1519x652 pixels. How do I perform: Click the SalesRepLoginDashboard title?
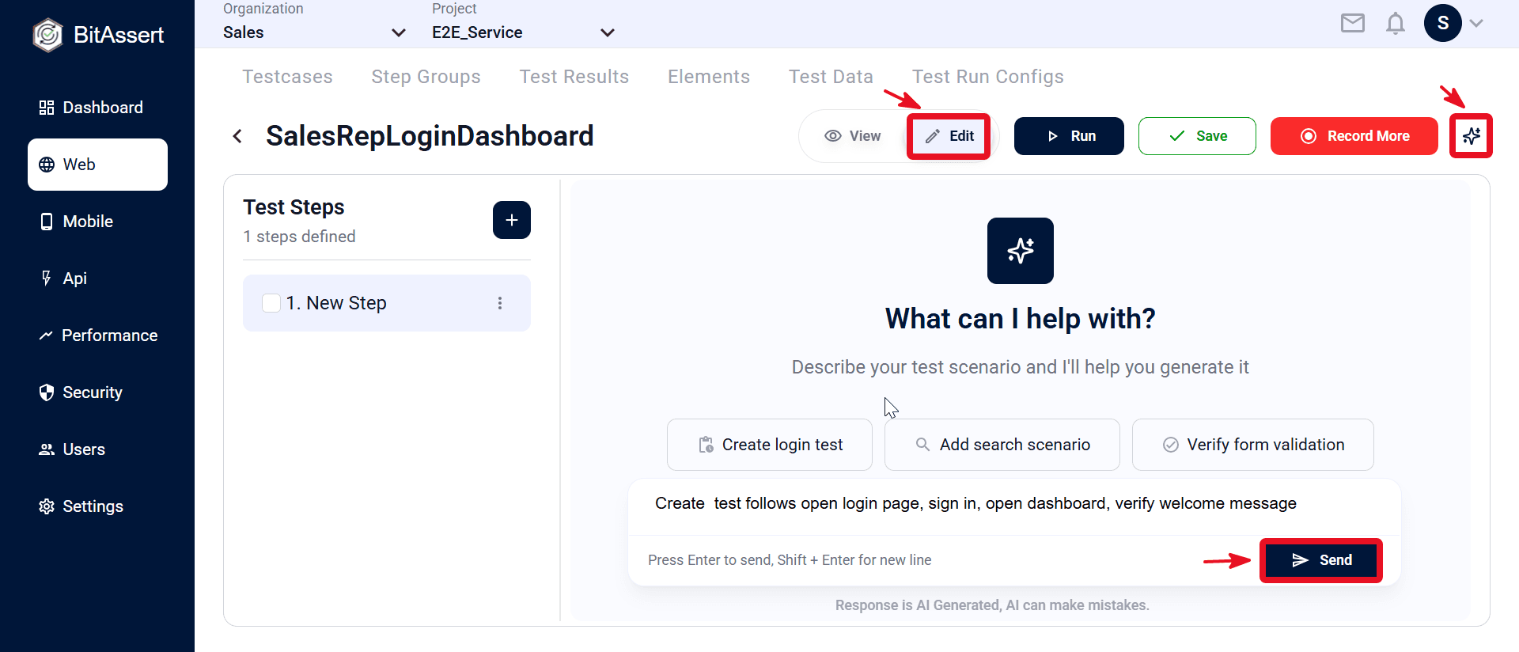coord(430,136)
